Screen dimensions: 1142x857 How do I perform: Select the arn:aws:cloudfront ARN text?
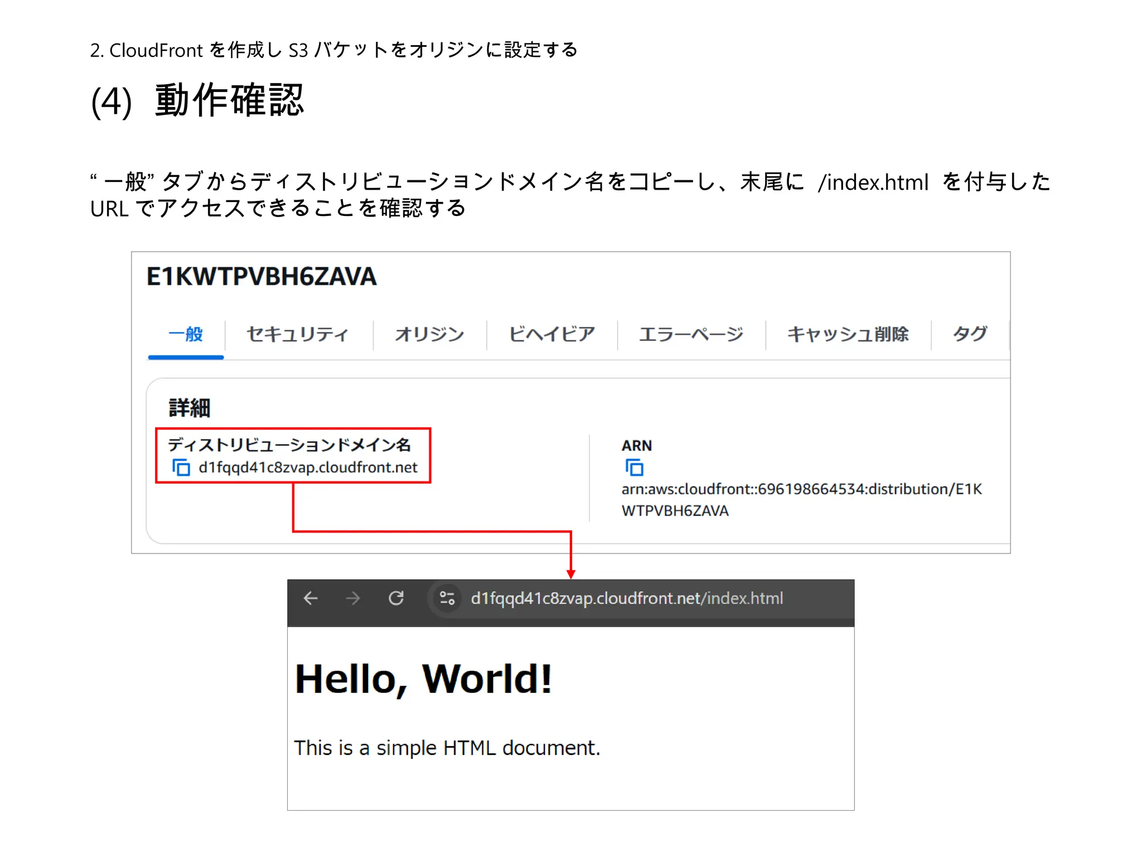801,499
